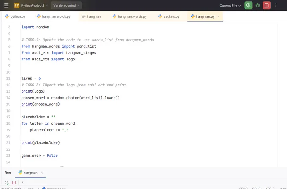The height and width of the screenshot is (189, 287).
Task: Click "for letter in chosen_word:" line
Action: pyautogui.click(x=49, y=123)
